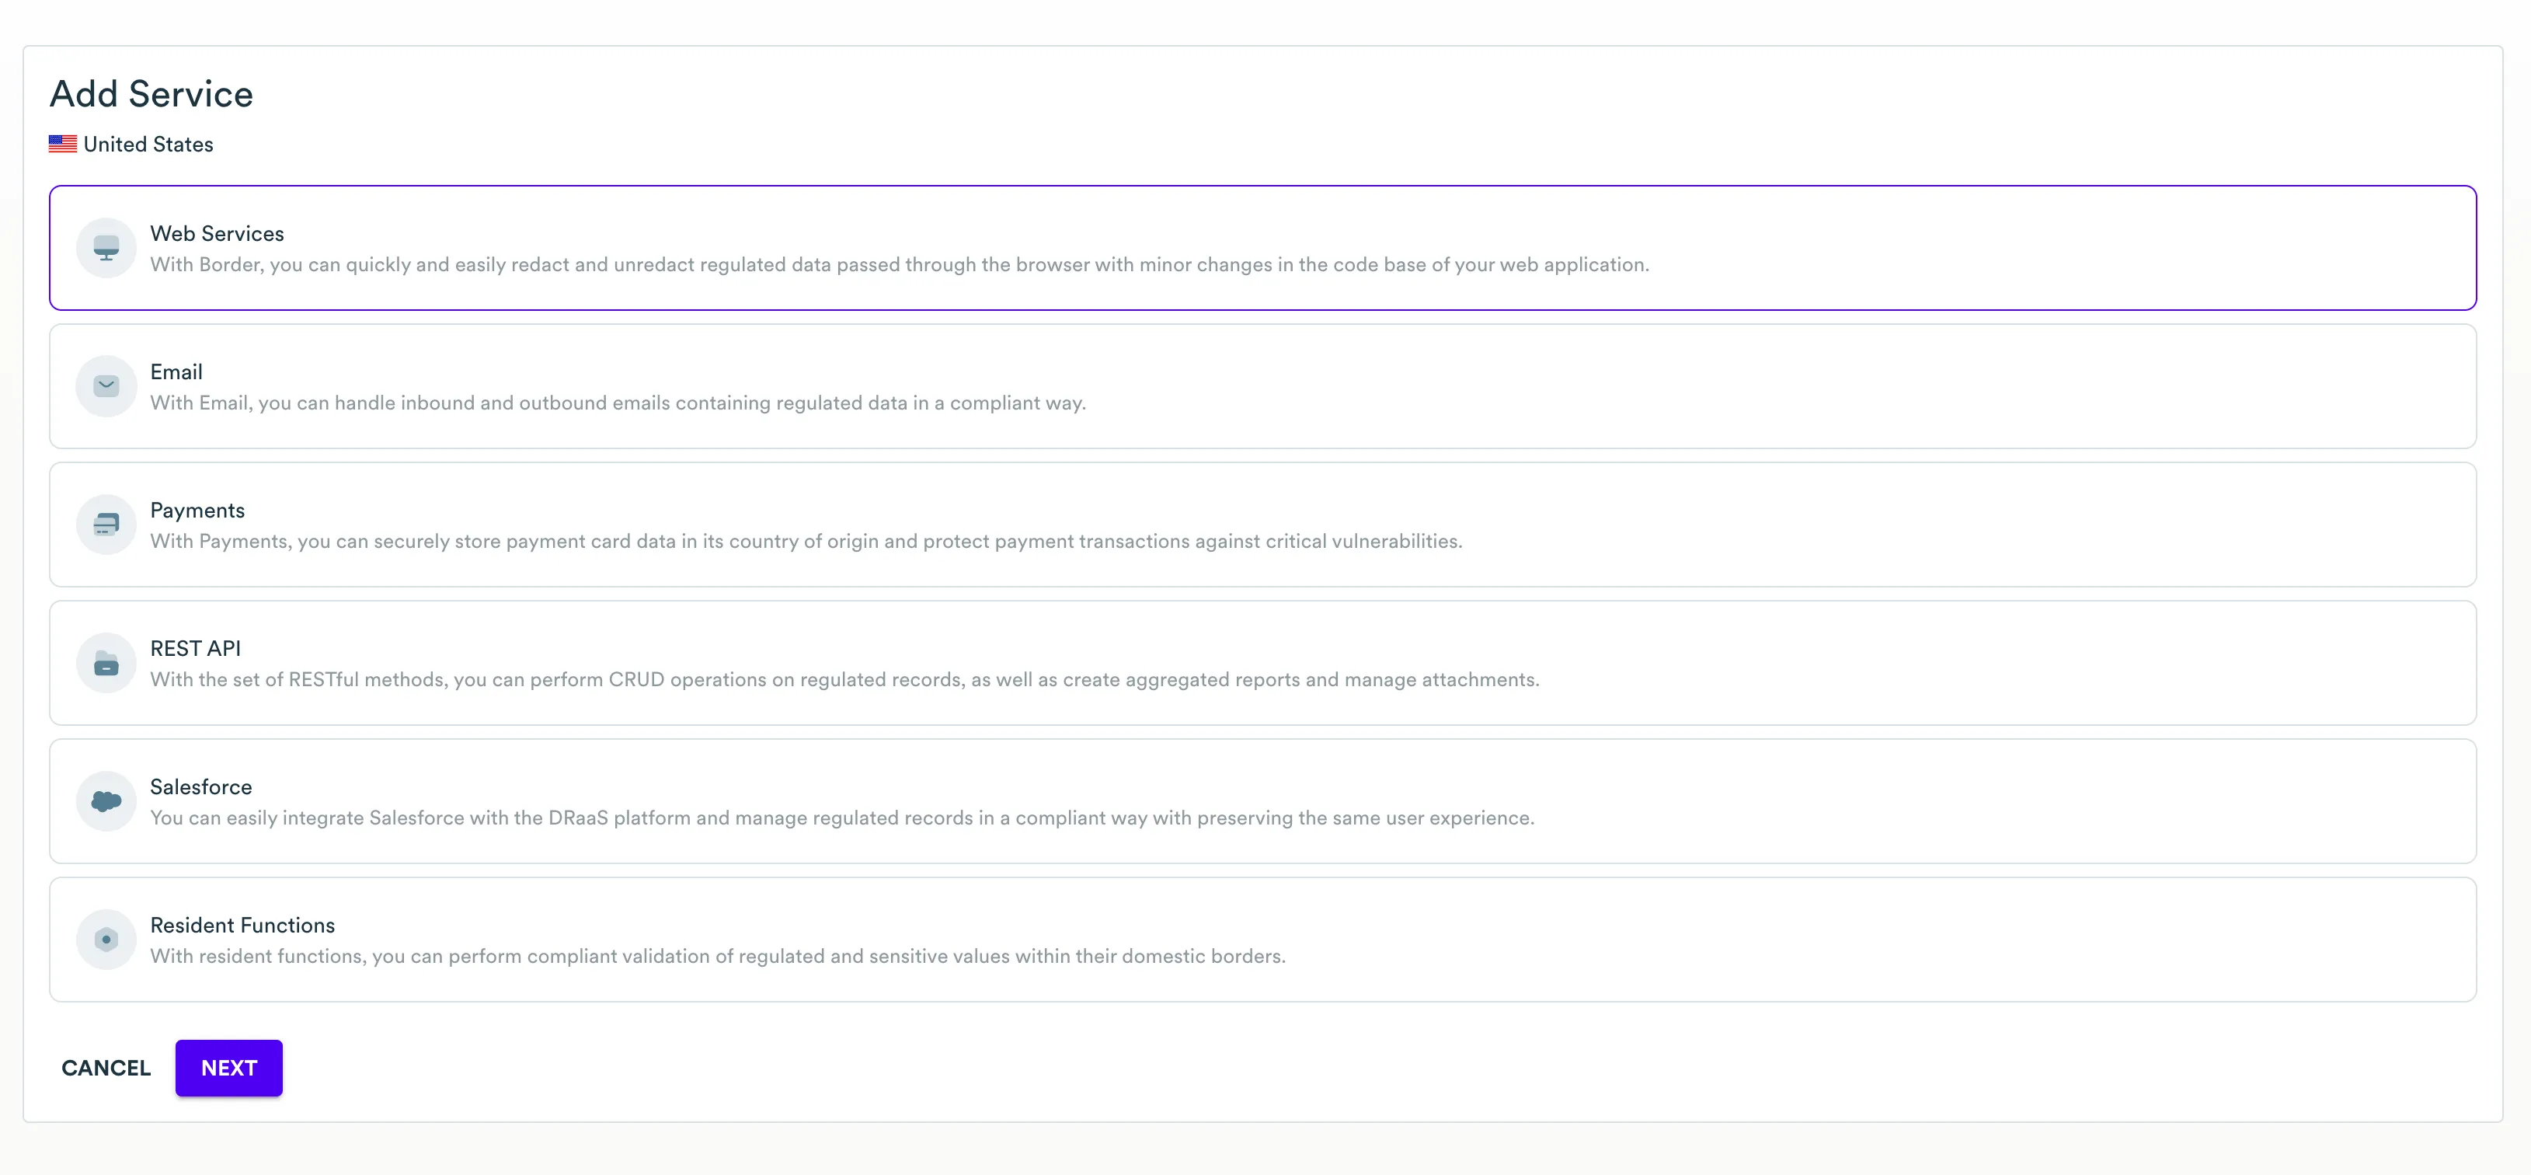Click the REST API CRUD description text

[x=844, y=679]
